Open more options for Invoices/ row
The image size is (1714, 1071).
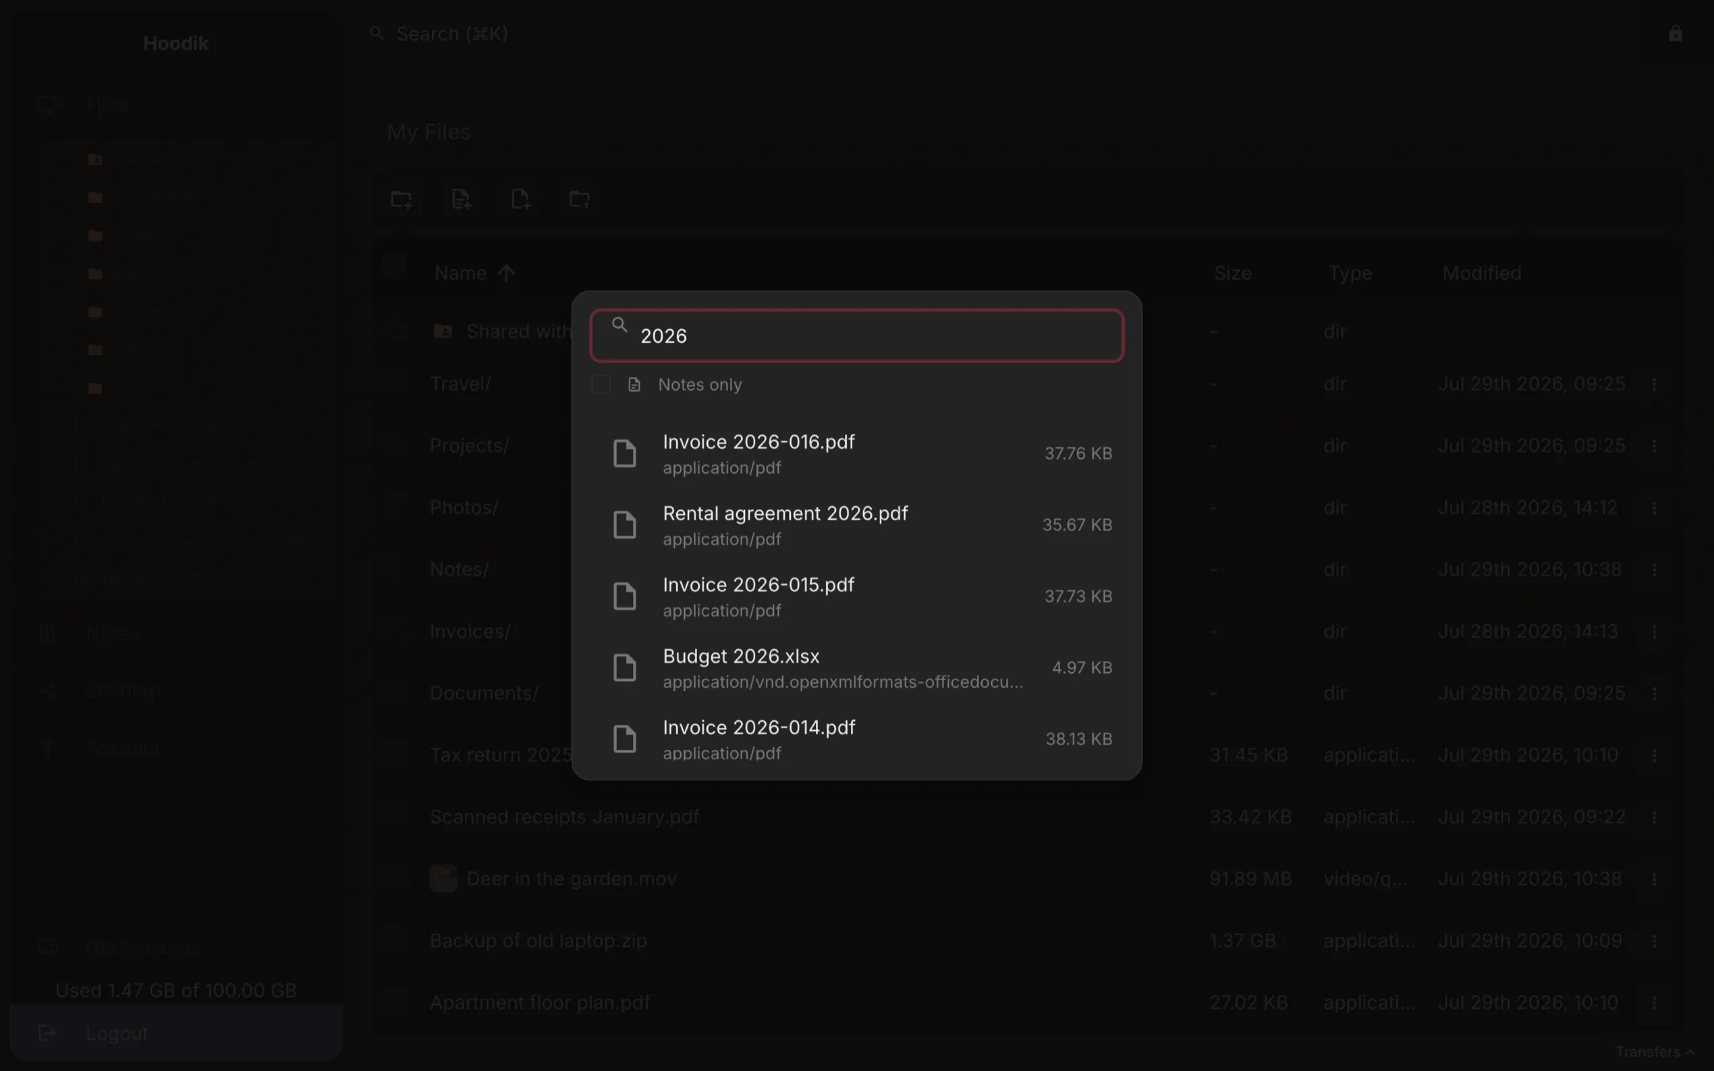pos(1655,631)
